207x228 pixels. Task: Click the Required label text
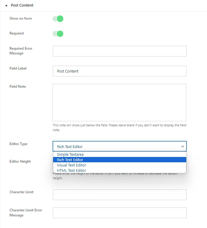17,33
